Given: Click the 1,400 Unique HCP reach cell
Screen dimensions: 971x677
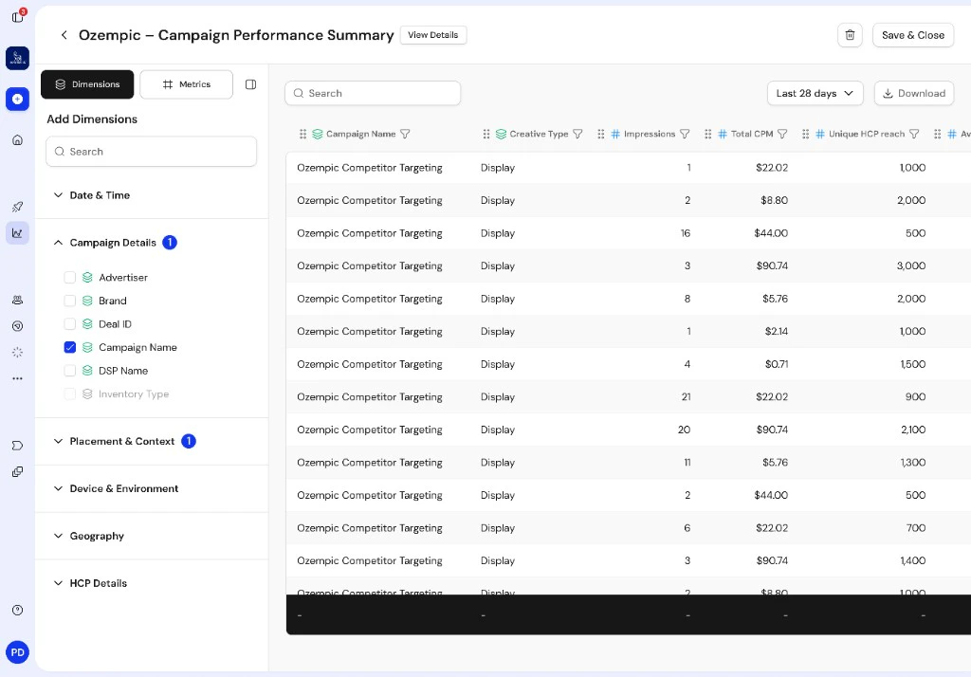Looking at the screenshot, I should (x=913, y=560).
